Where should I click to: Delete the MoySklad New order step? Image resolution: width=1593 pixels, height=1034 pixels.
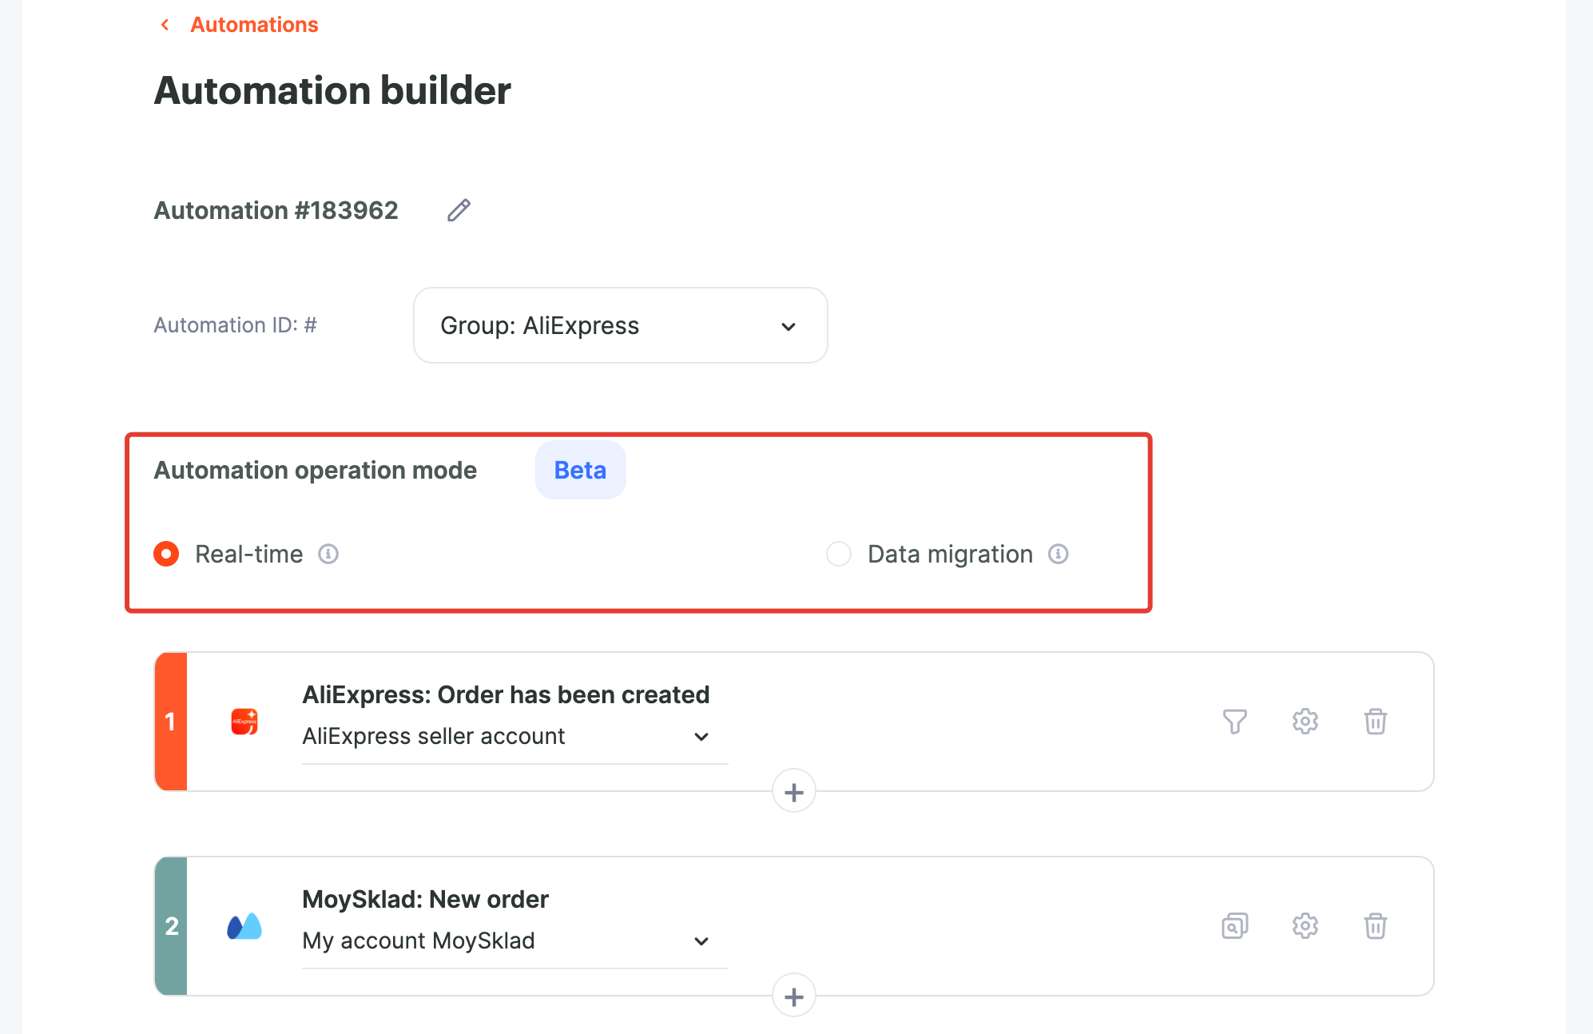(1376, 926)
